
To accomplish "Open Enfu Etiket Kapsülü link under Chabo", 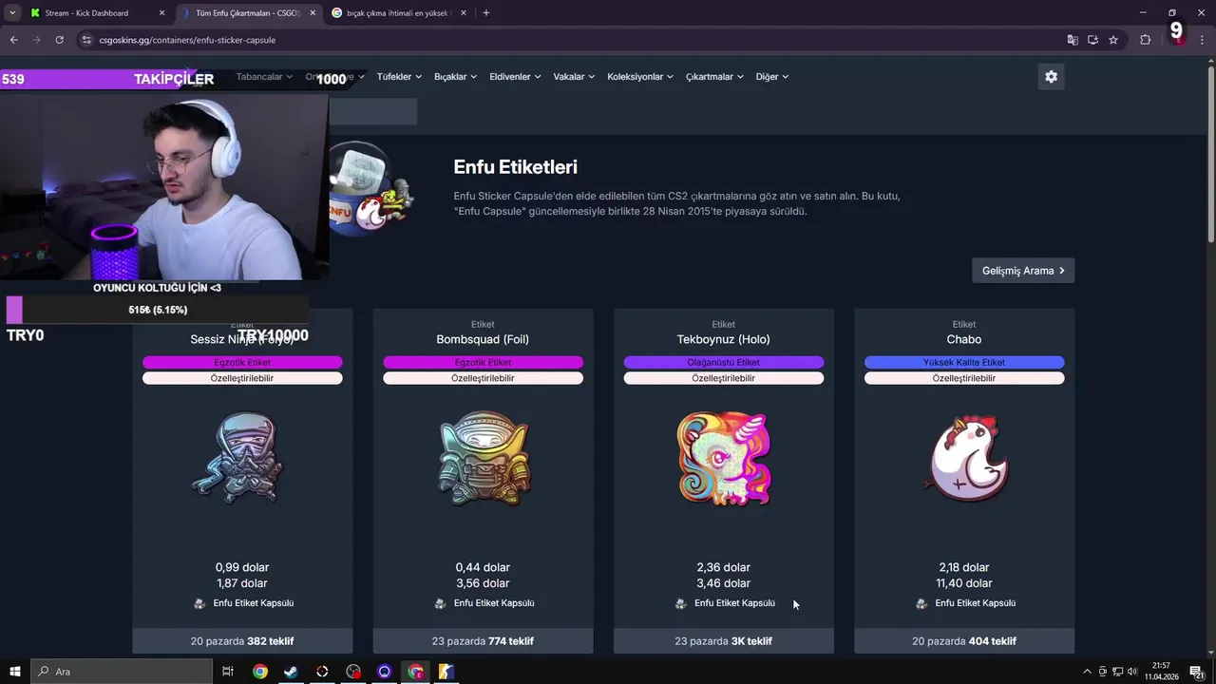I will 975,603.
